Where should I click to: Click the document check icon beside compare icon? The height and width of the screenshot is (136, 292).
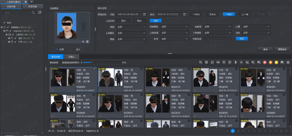coord(224,63)
